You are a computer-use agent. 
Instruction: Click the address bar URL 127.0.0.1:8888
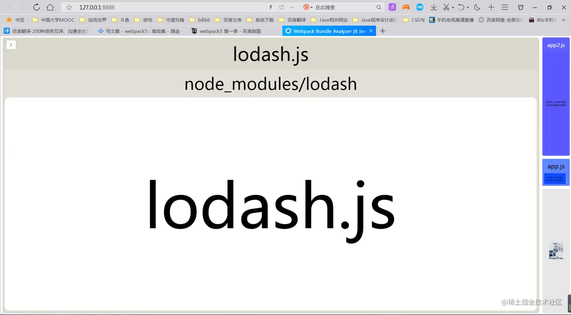97,7
